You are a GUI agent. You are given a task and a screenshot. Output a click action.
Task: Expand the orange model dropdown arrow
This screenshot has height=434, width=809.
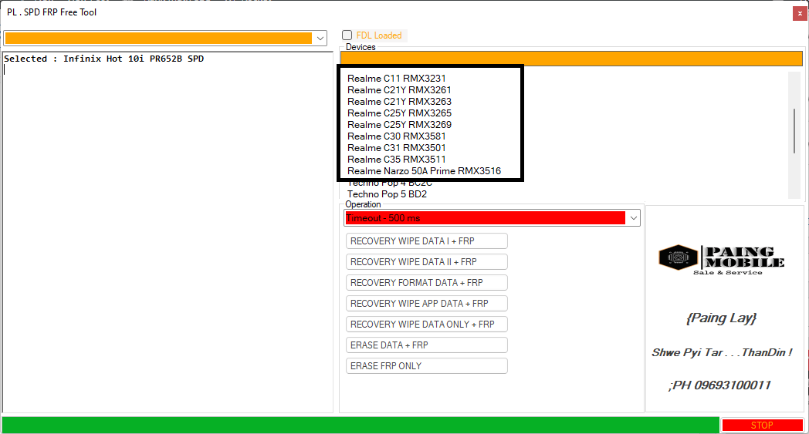pos(320,38)
